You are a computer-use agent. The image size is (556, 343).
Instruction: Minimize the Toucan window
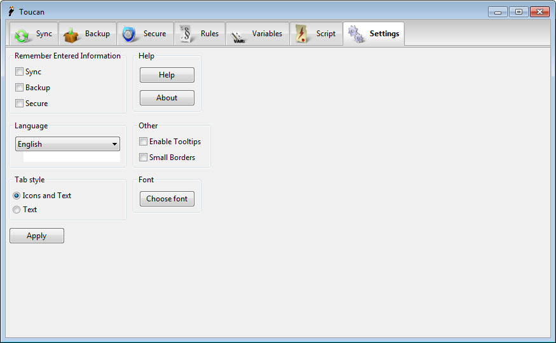(498, 12)
